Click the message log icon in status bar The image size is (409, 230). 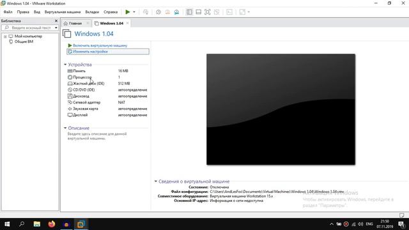402,215
